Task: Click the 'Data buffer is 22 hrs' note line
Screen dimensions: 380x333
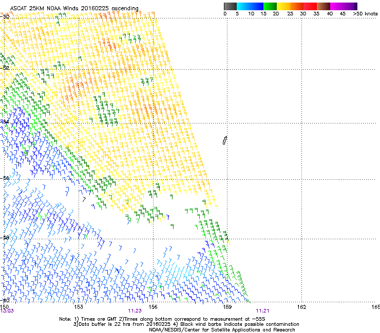Action: pos(186,324)
